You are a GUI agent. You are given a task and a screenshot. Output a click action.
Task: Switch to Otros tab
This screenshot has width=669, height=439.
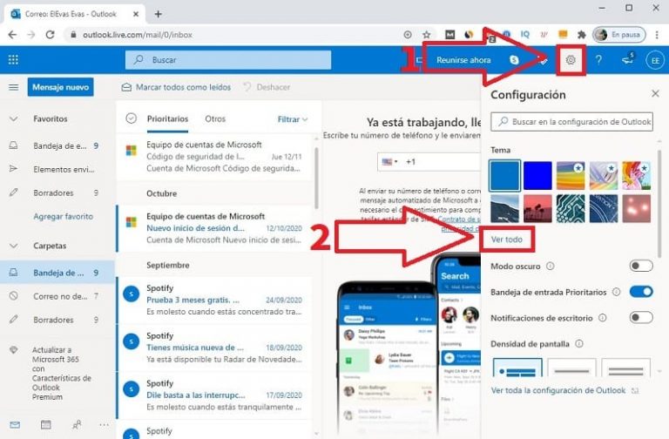click(215, 118)
